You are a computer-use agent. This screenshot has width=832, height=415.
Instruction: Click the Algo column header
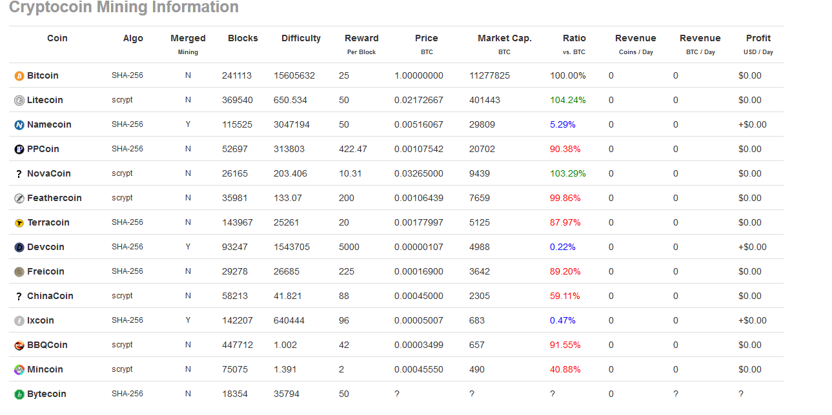click(x=133, y=38)
